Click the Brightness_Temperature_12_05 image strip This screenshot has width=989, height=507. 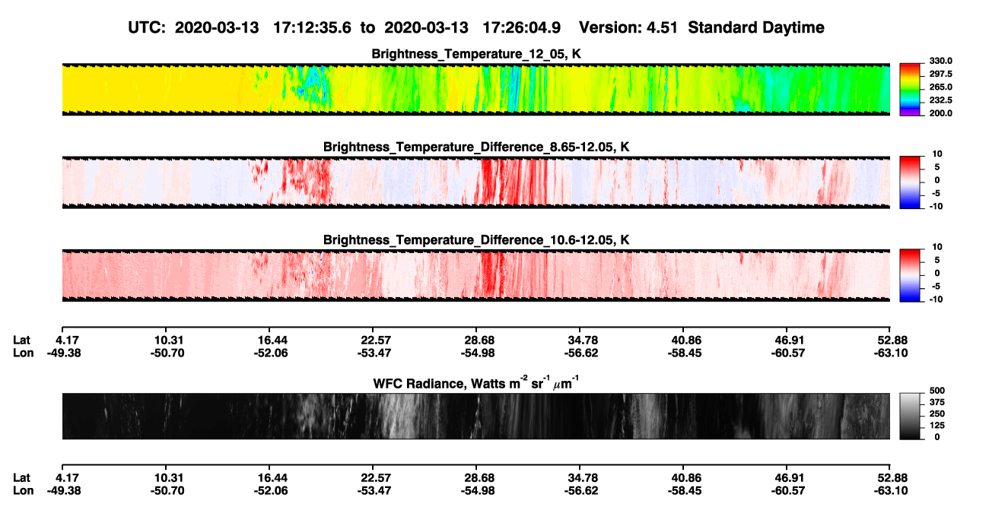click(x=475, y=89)
